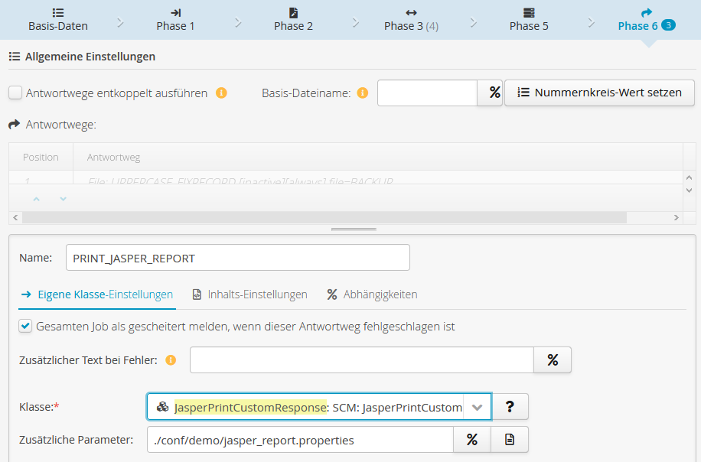Open the Abhängigkeiten tab
This screenshot has width=701, height=462.
[372, 294]
